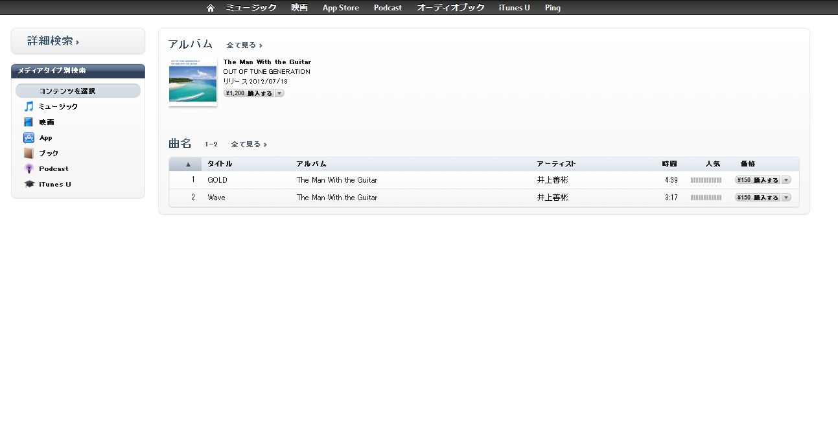Image resolution: width=838 pixels, height=447 pixels.
Task: Open dropdown arrow beside ¥1,200 buy button
Action: tap(279, 93)
